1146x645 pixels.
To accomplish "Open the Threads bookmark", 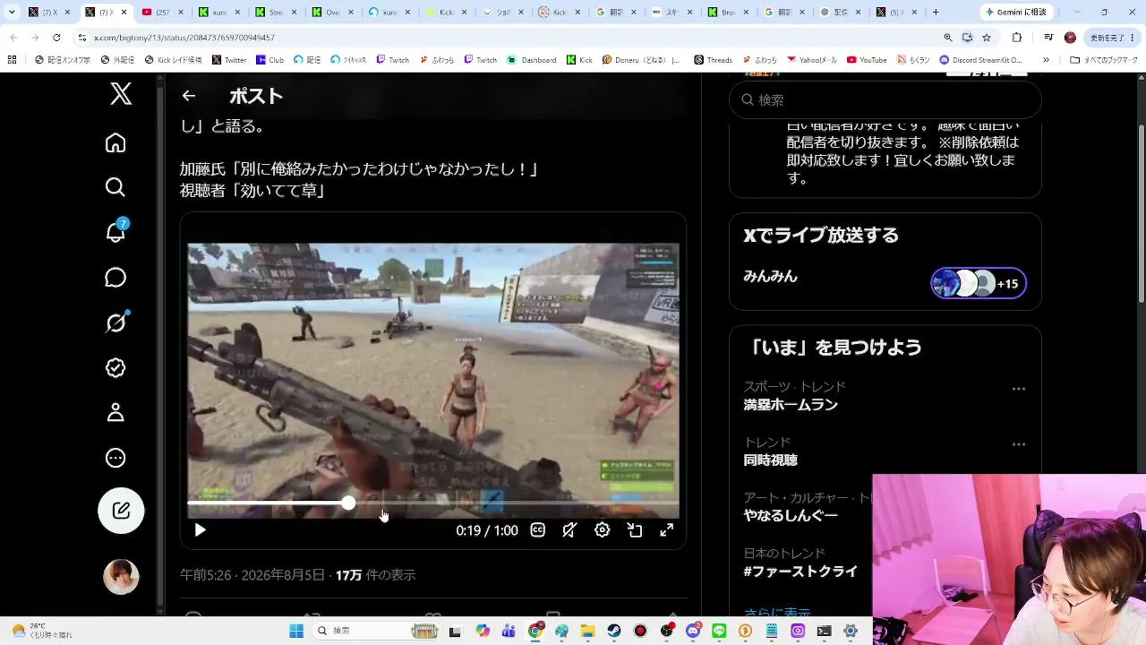I will pos(714,60).
